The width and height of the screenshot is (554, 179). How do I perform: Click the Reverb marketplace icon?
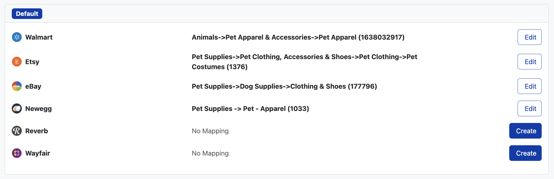click(17, 131)
